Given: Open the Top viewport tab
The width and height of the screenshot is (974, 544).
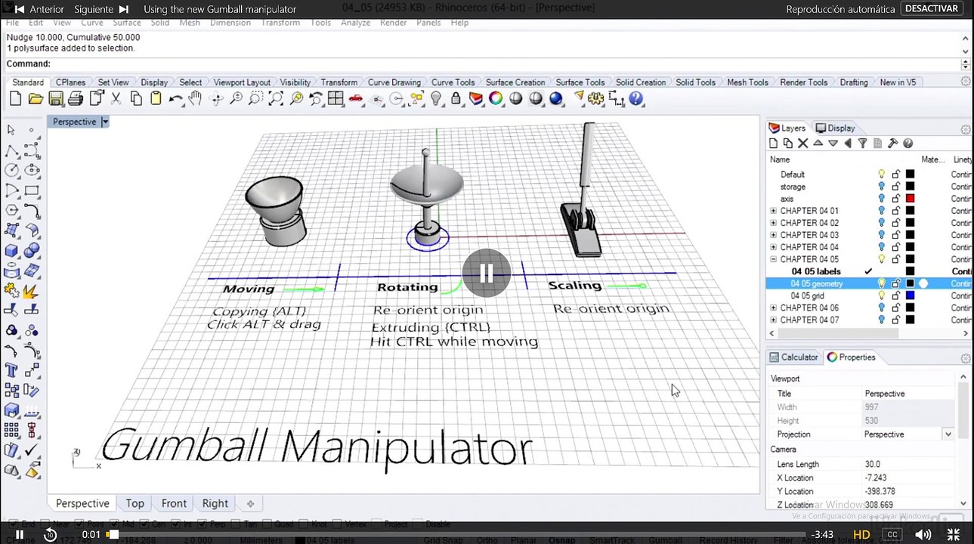Looking at the screenshot, I should [135, 503].
